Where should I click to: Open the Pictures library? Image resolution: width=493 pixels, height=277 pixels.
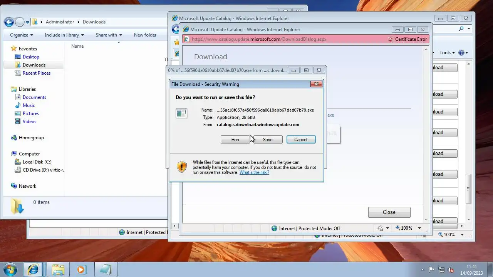pyautogui.click(x=31, y=113)
